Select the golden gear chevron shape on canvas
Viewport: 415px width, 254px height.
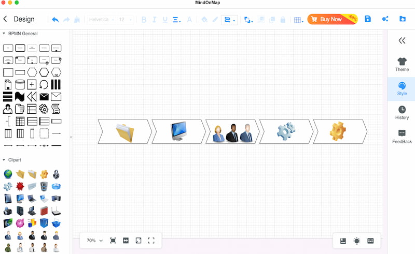click(x=340, y=131)
